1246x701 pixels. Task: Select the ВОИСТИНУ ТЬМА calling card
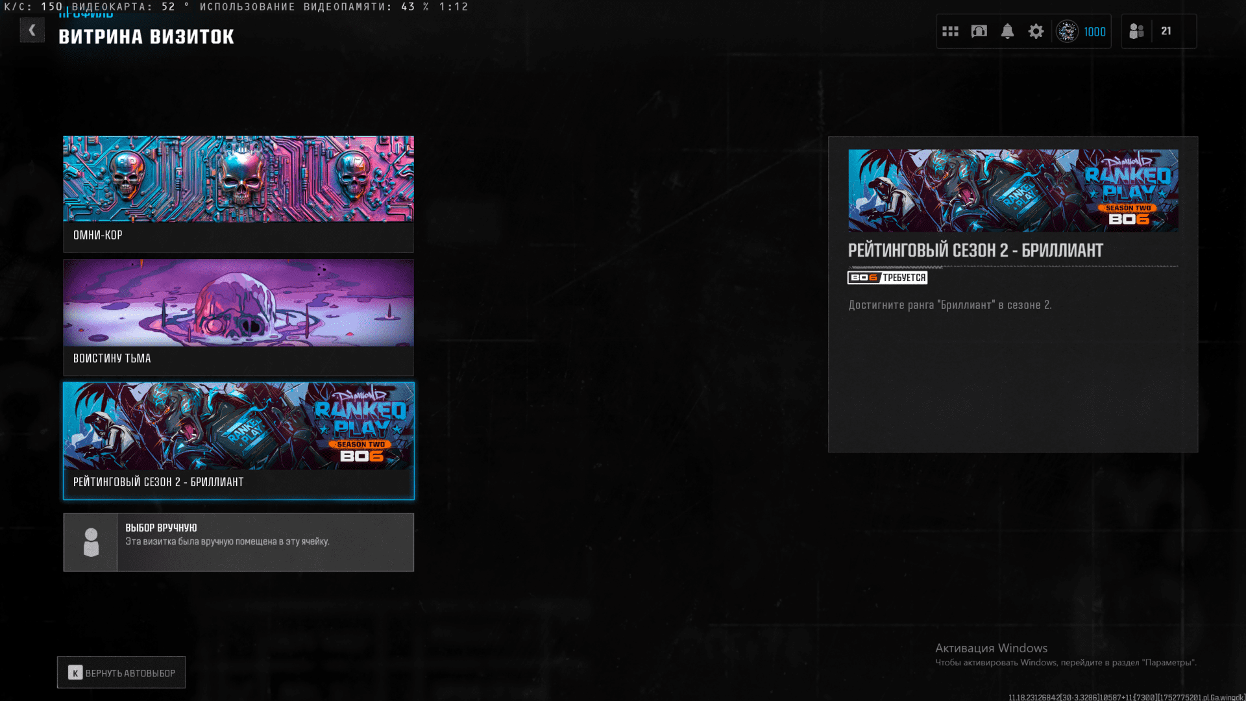pos(238,303)
